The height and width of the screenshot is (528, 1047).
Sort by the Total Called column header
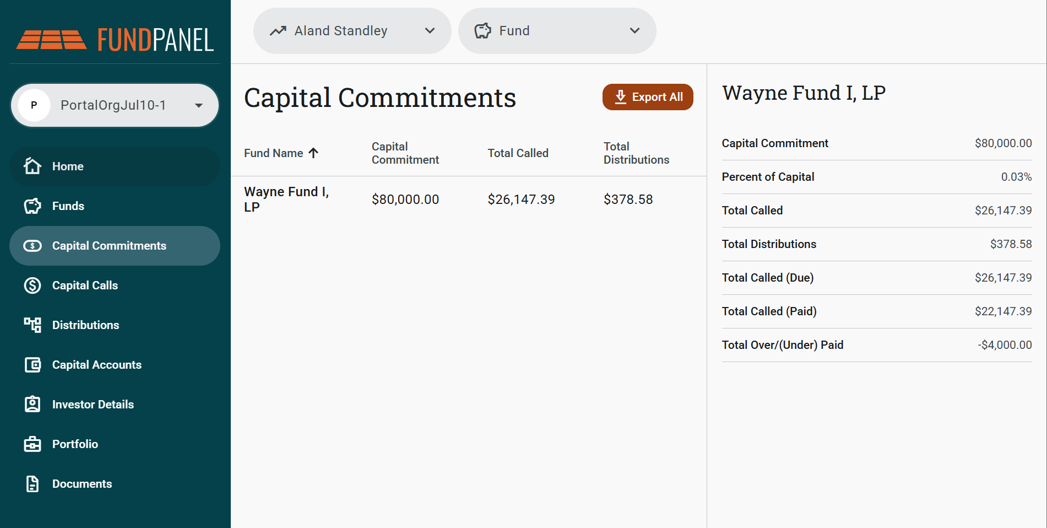pos(518,153)
